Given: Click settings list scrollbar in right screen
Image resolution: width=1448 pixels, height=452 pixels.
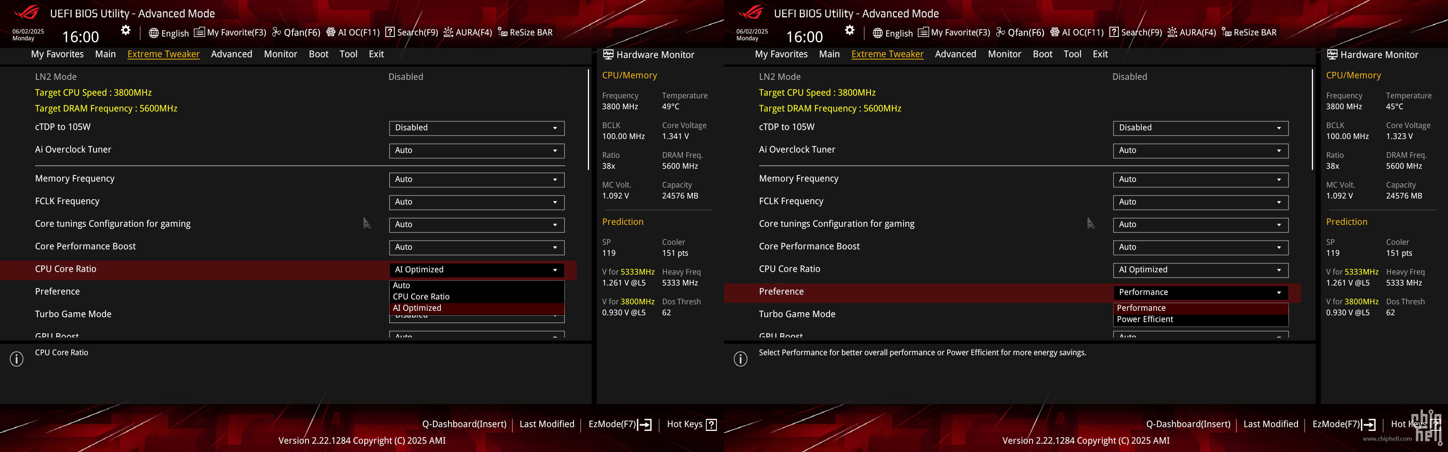Looking at the screenshot, I should pos(1312,120).
